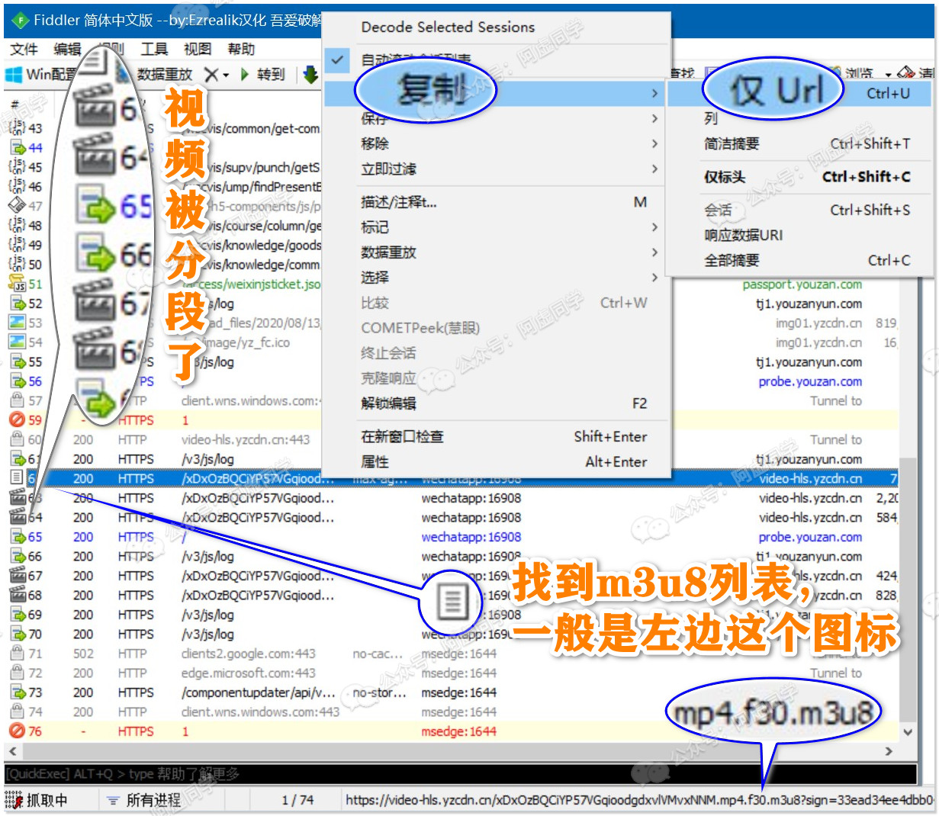Click client.wns.windows.com:443 in session 74
Image resolution: width=939 pixels, height=816 pixels.
(x=260, y=712)
